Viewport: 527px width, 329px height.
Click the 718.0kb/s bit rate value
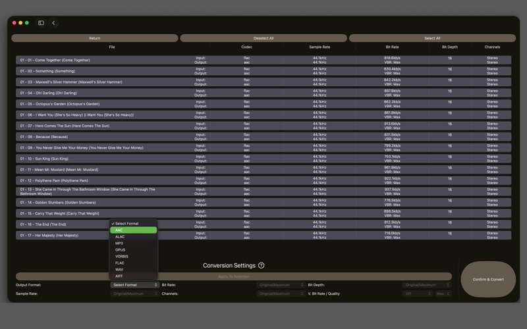[x=392, y=234]
